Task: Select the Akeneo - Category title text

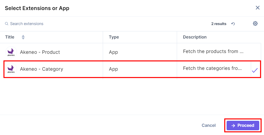Action: coord(42,69)
